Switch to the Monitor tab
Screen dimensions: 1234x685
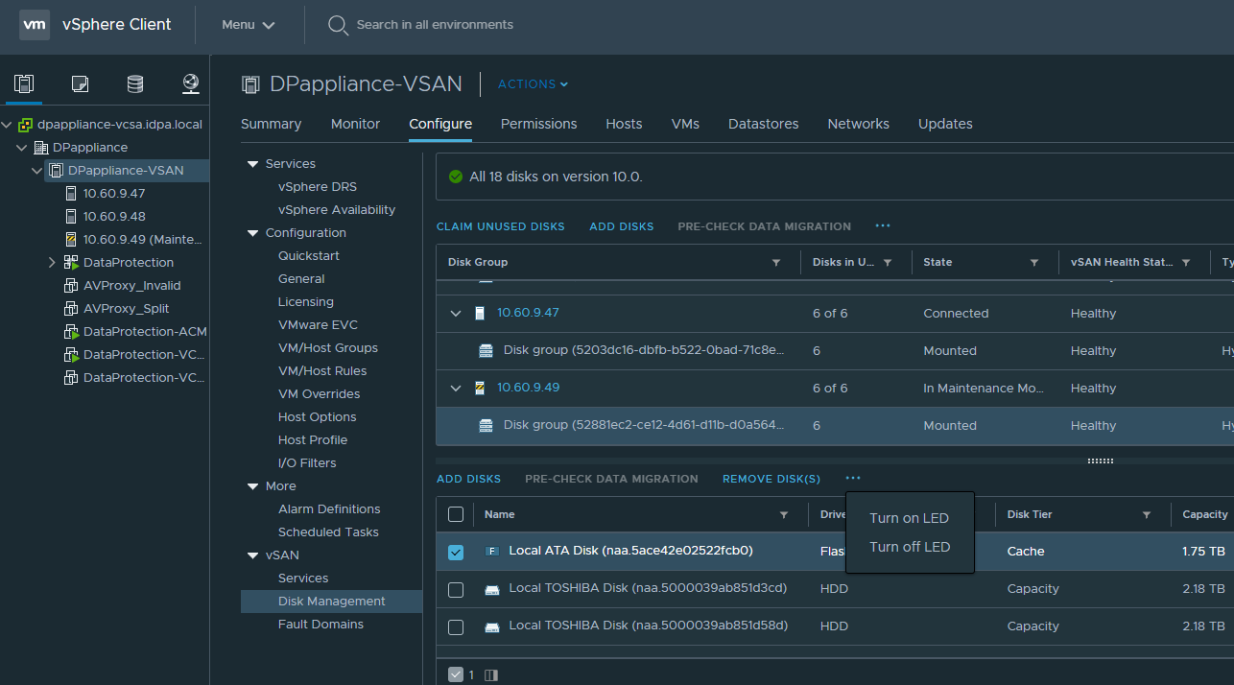point(355,124)
